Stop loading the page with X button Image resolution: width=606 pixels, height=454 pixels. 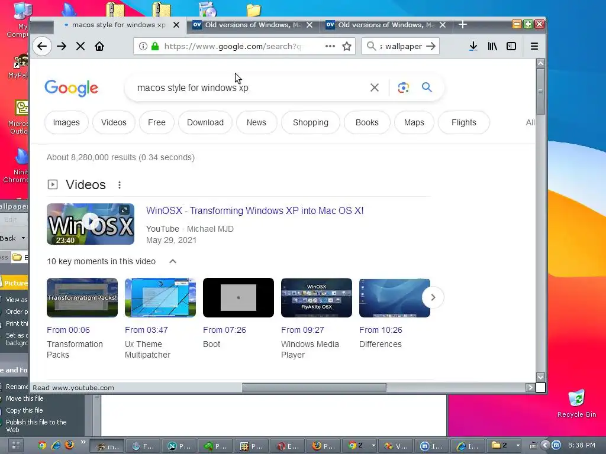pos(80,46)
